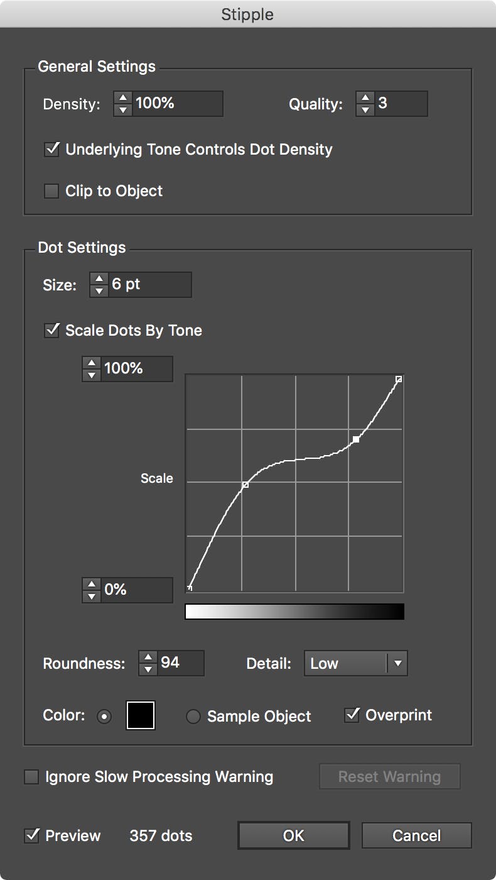Enable Clip to Object
This screenshot has width=496, height=880.
51,190
